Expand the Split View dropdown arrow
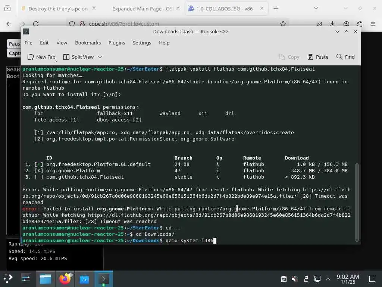Screen dimensions: 382x287 coord(100,57)
